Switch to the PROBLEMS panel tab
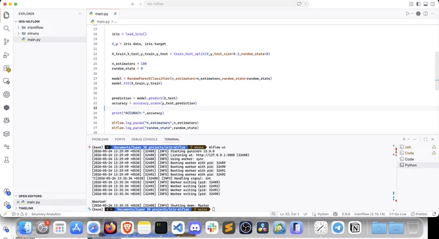 click(x=100, y=139)
